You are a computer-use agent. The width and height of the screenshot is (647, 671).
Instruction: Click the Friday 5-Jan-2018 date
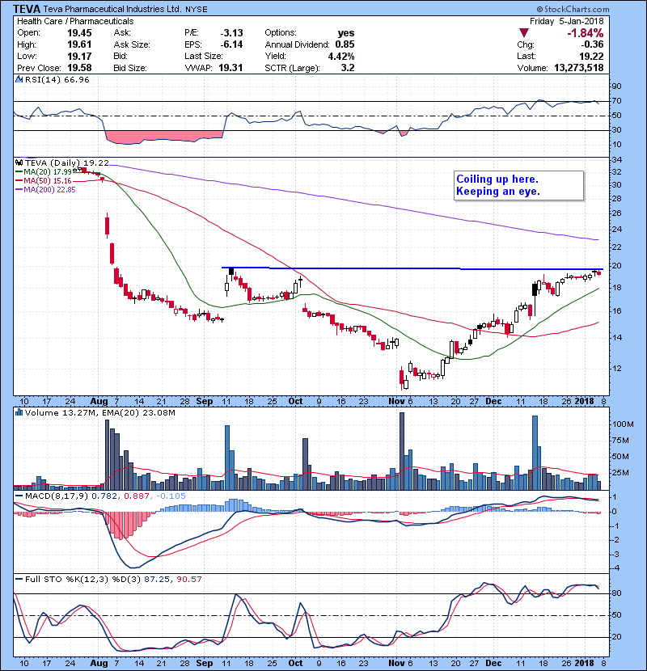click(566, 21)
